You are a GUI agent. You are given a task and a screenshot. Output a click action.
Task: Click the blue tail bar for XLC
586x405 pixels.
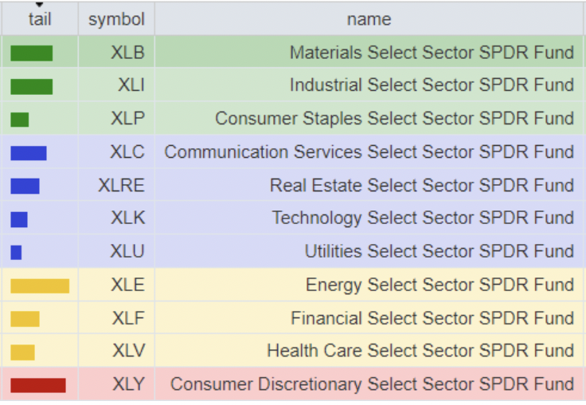[x=29, y=153]
